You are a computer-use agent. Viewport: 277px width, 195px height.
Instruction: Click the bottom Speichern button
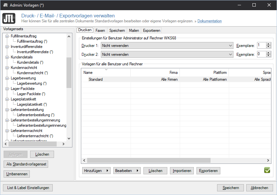coord(231,188)
